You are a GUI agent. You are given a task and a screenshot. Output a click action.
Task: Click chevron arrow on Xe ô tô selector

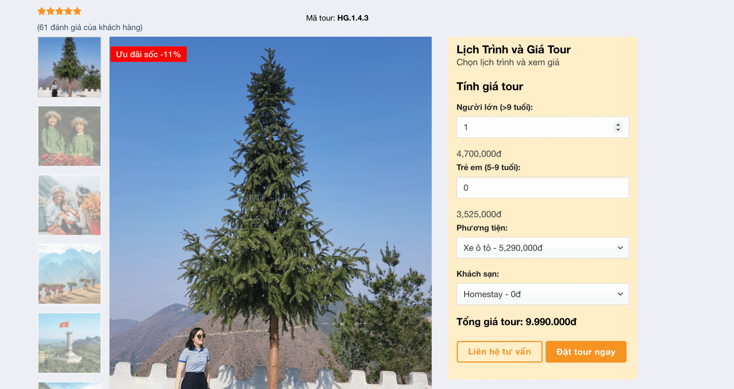point(620,248)
